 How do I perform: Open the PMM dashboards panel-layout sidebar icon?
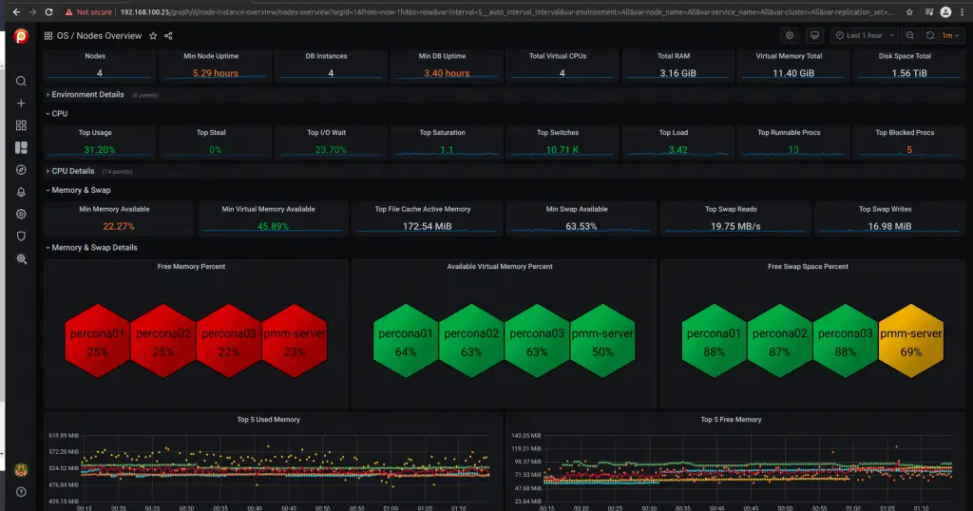pos(21,147)
